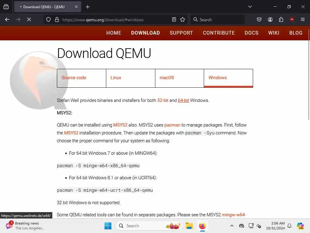310x233 pixels.
Task: Open the WIKI nav item
Action: pos(274,33)
